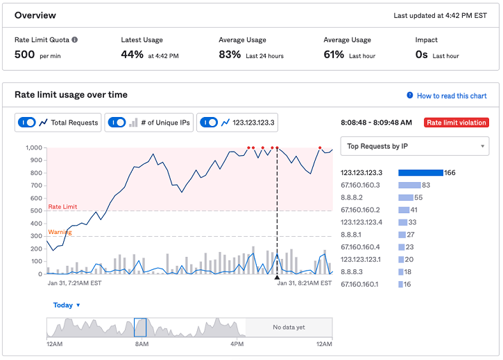503x360 pixels.
Task: Click the blue range selector on the mini timeline
Action: 140,327
